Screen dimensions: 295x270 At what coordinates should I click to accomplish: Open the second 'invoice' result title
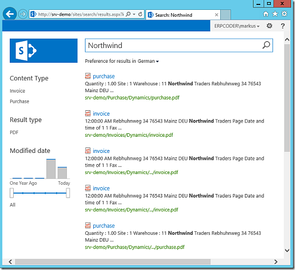point(101,151)
